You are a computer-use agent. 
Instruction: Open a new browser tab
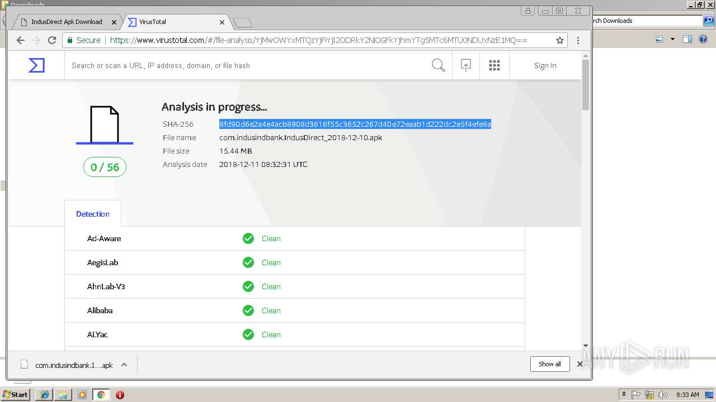coord(243,22)
